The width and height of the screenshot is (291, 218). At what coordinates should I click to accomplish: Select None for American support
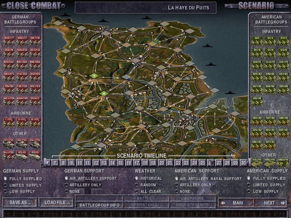(x=176, y=191)
